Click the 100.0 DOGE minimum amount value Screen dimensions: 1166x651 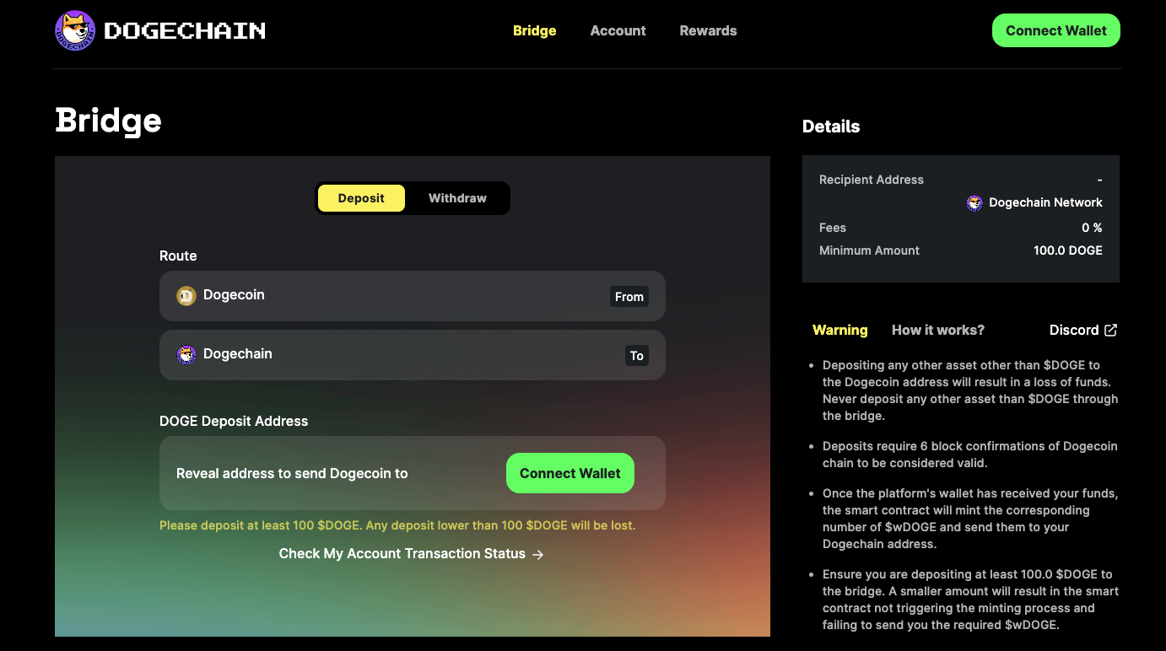(x=1068, y=250)
